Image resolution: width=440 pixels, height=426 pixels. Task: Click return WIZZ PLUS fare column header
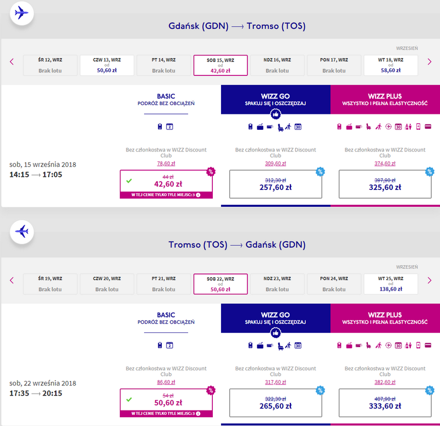coord(385,318)
